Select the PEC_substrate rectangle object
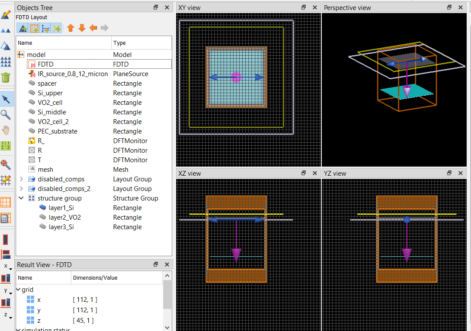The width and height of the screenshot is (471, 331). pos(57,131)
